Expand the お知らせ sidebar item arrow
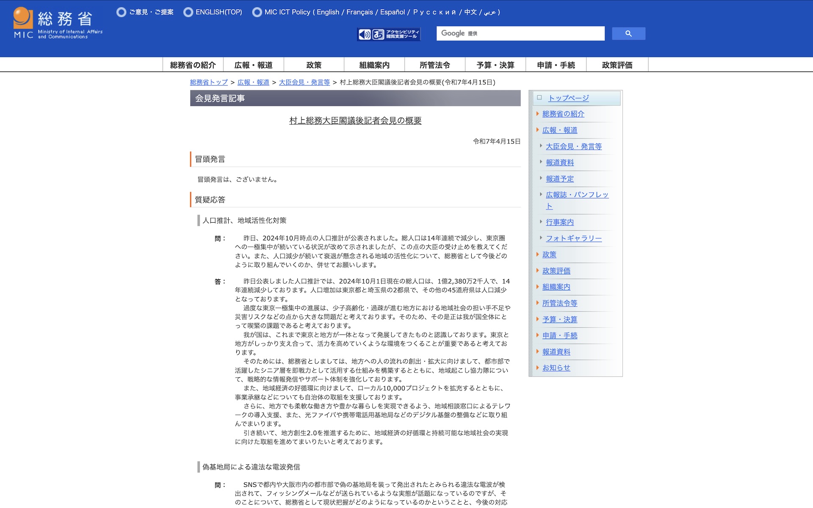The width and height of the screenshot is (813, 508). (537, 368)
